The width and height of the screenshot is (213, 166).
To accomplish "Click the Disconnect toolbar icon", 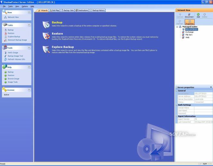I will (x=189, y=15).
